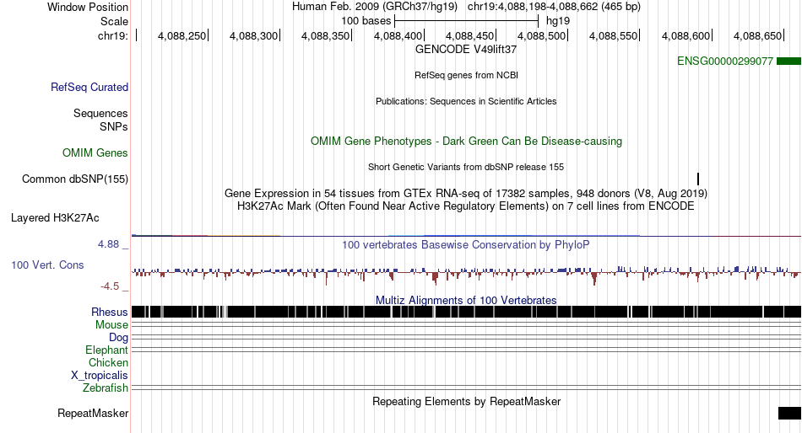Click the black RepeatMasker element block

[789, 413]
